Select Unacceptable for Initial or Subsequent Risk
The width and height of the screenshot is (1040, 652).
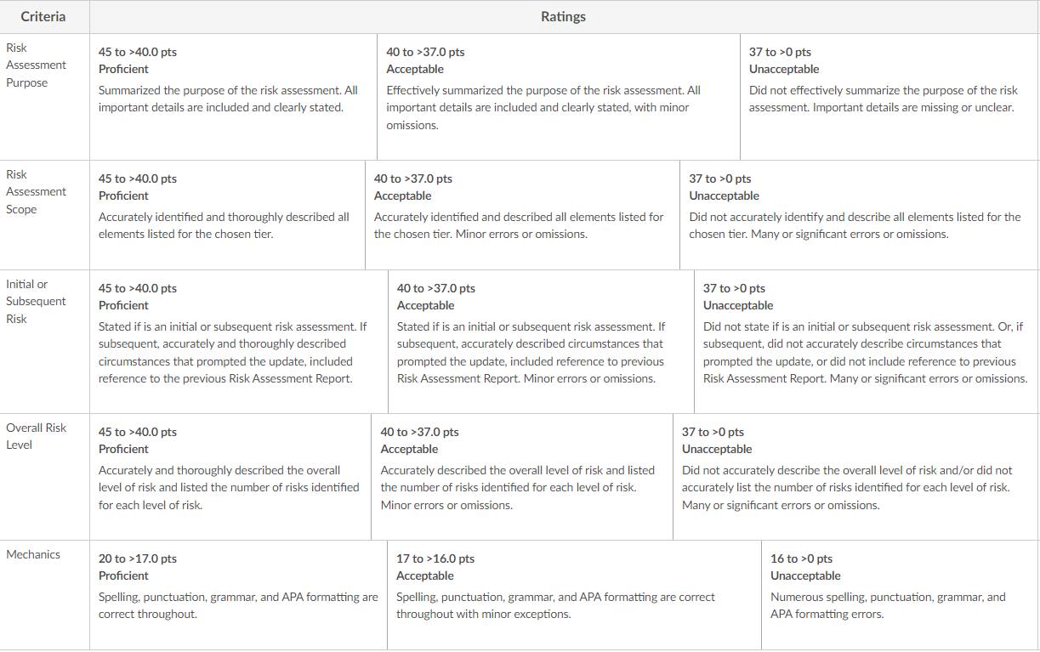click(867, 342)
